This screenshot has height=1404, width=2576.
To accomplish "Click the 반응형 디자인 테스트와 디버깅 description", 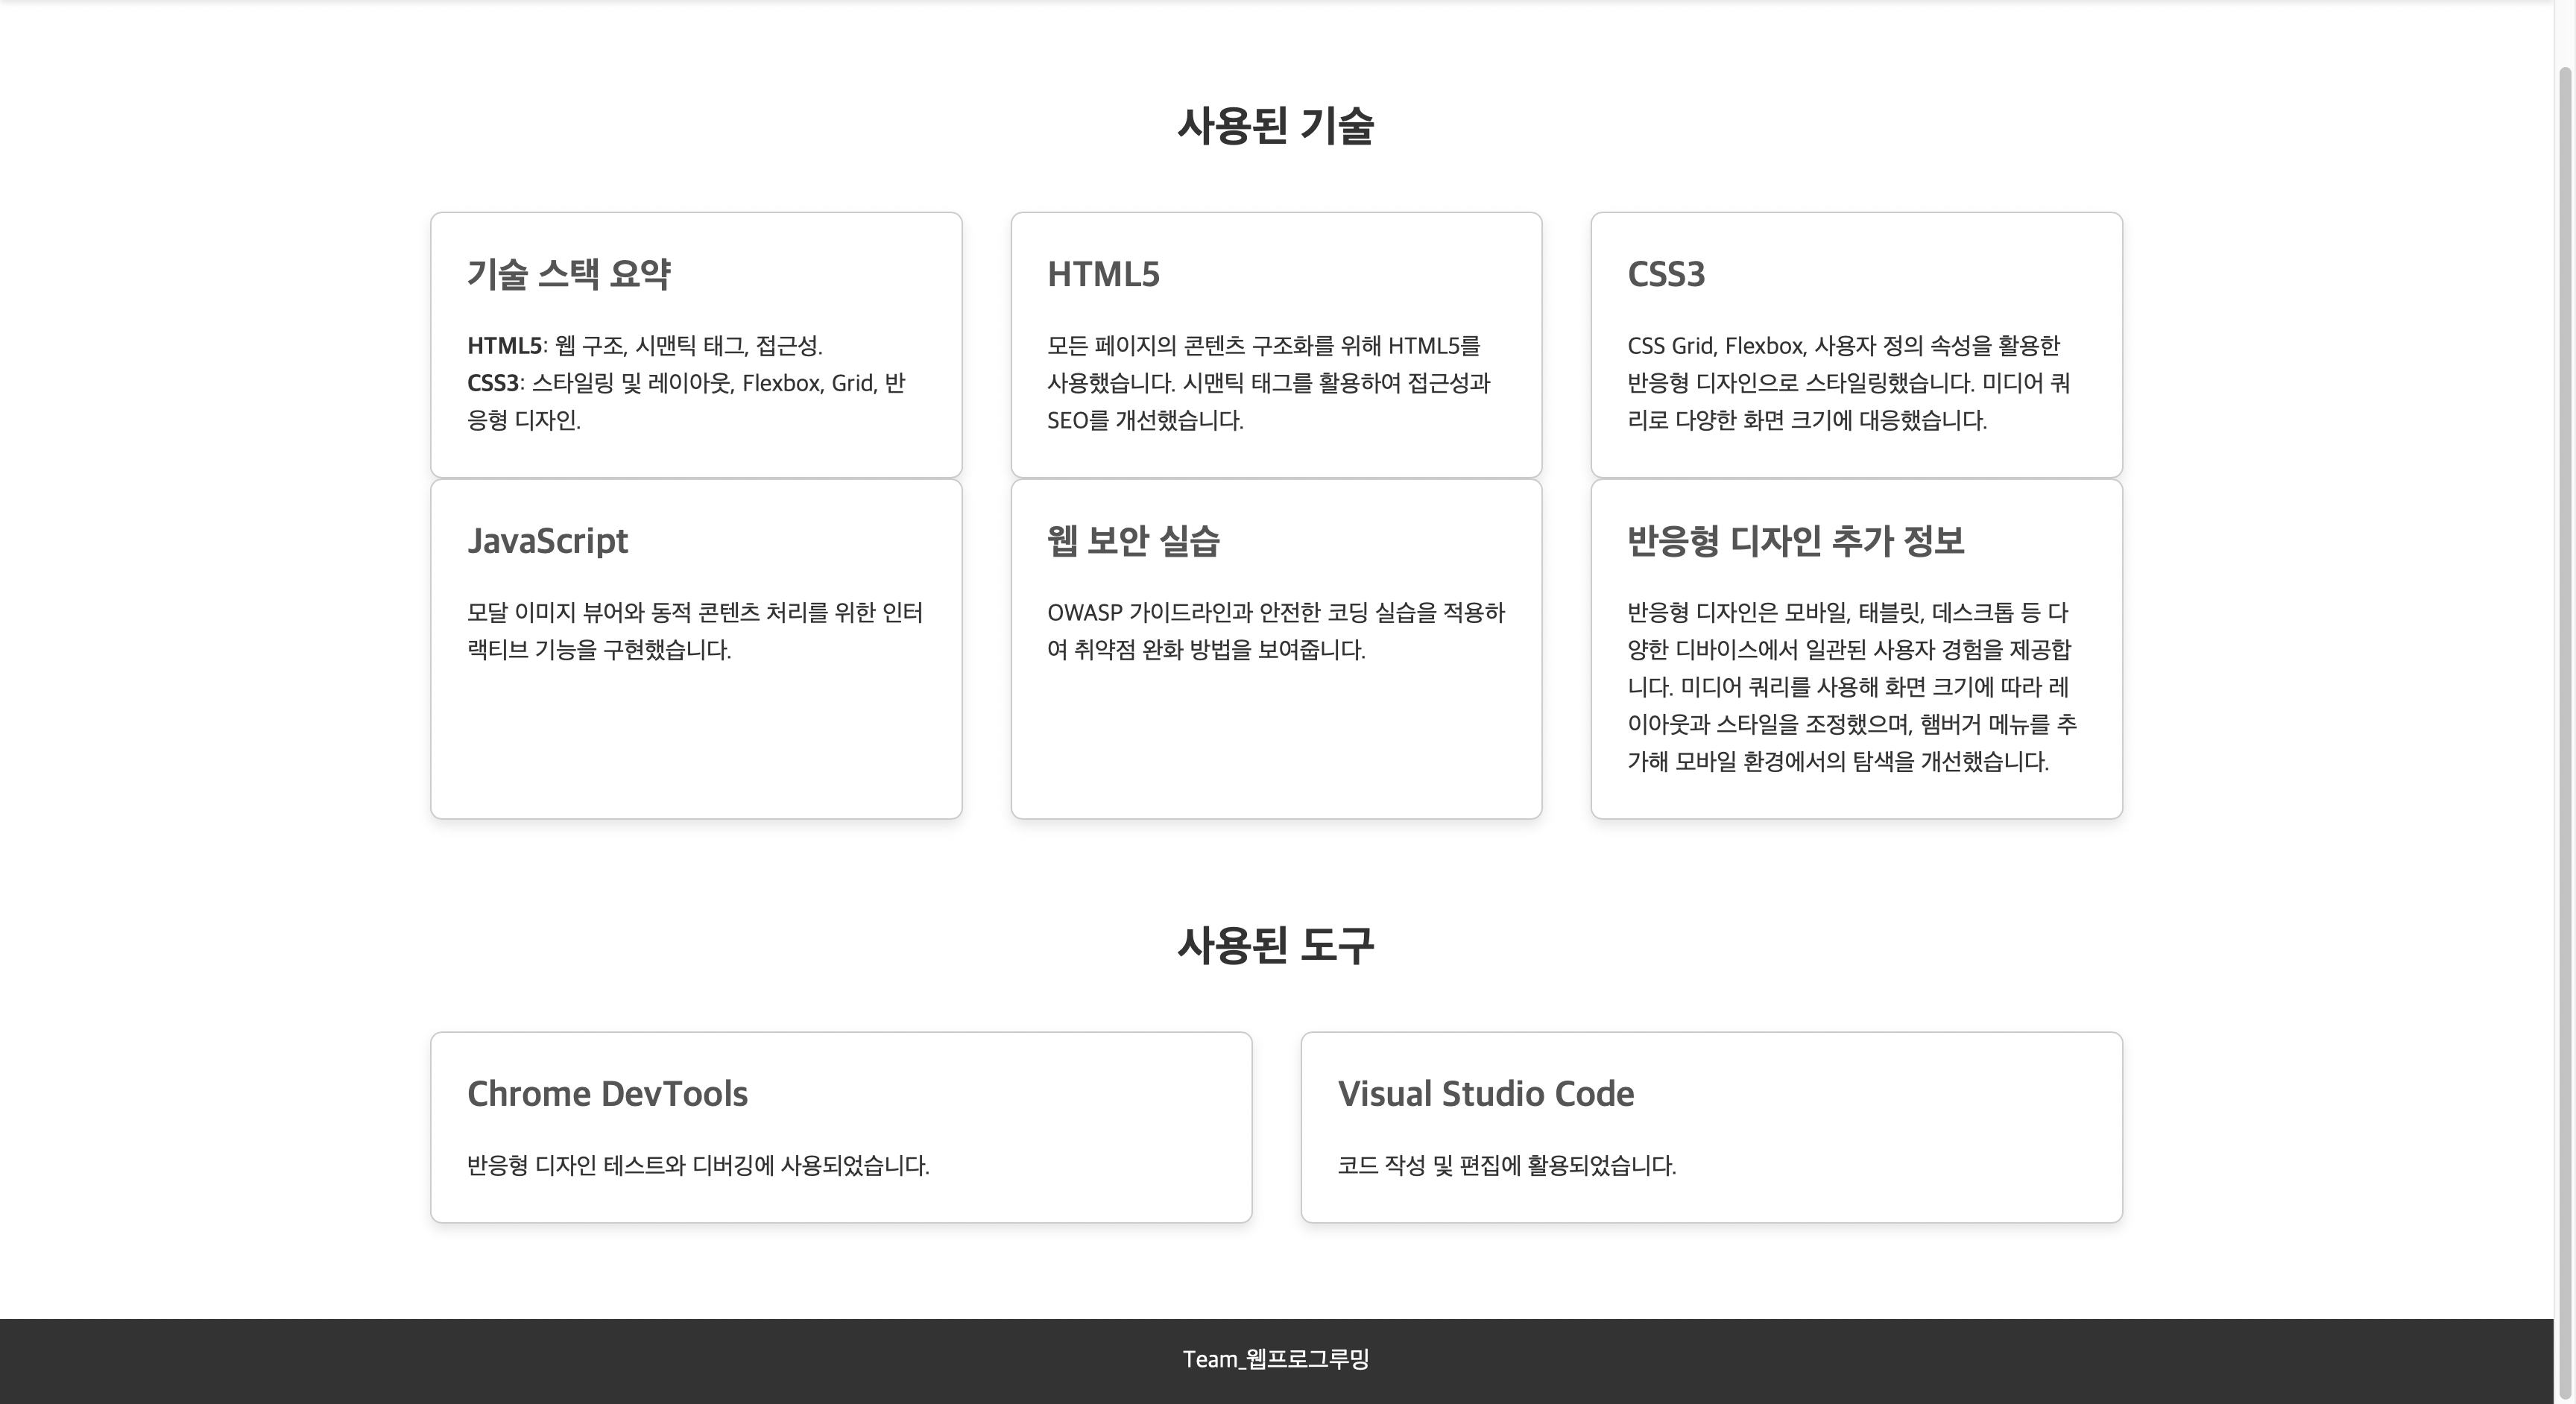I will 698,1166.
